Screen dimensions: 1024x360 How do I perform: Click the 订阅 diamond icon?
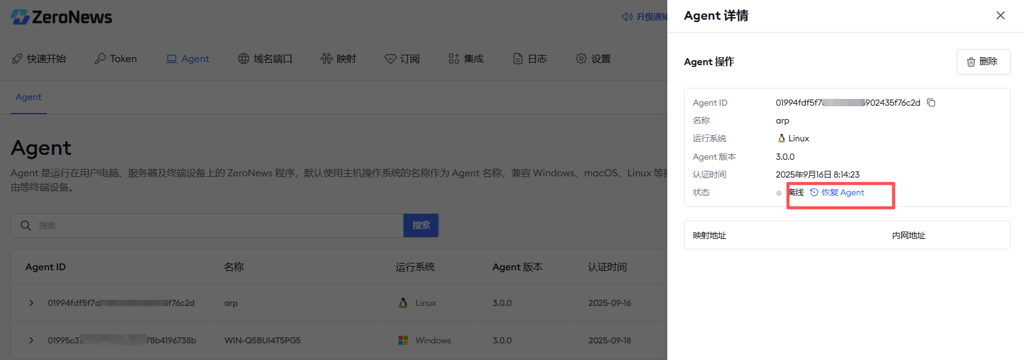tap(390, 59)
